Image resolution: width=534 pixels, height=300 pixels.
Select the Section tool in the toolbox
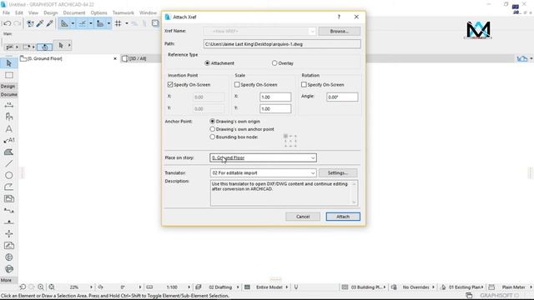[x=9, y=211]
